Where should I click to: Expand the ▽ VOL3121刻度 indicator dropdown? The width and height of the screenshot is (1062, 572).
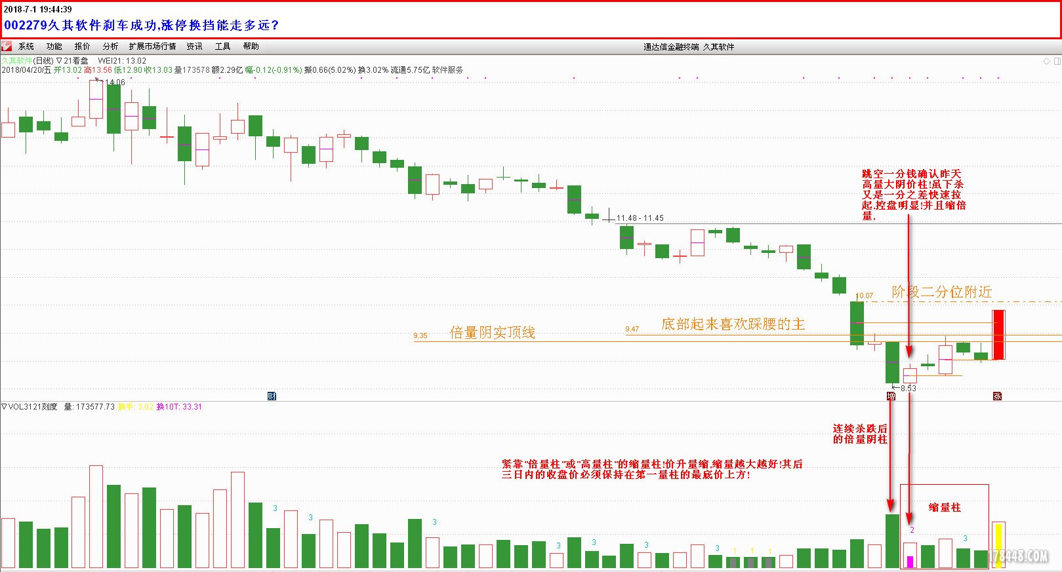point(30,407)
